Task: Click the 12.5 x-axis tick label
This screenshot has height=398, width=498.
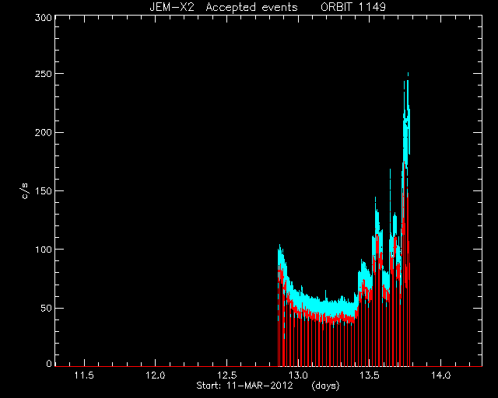Action: pos(226,375)
